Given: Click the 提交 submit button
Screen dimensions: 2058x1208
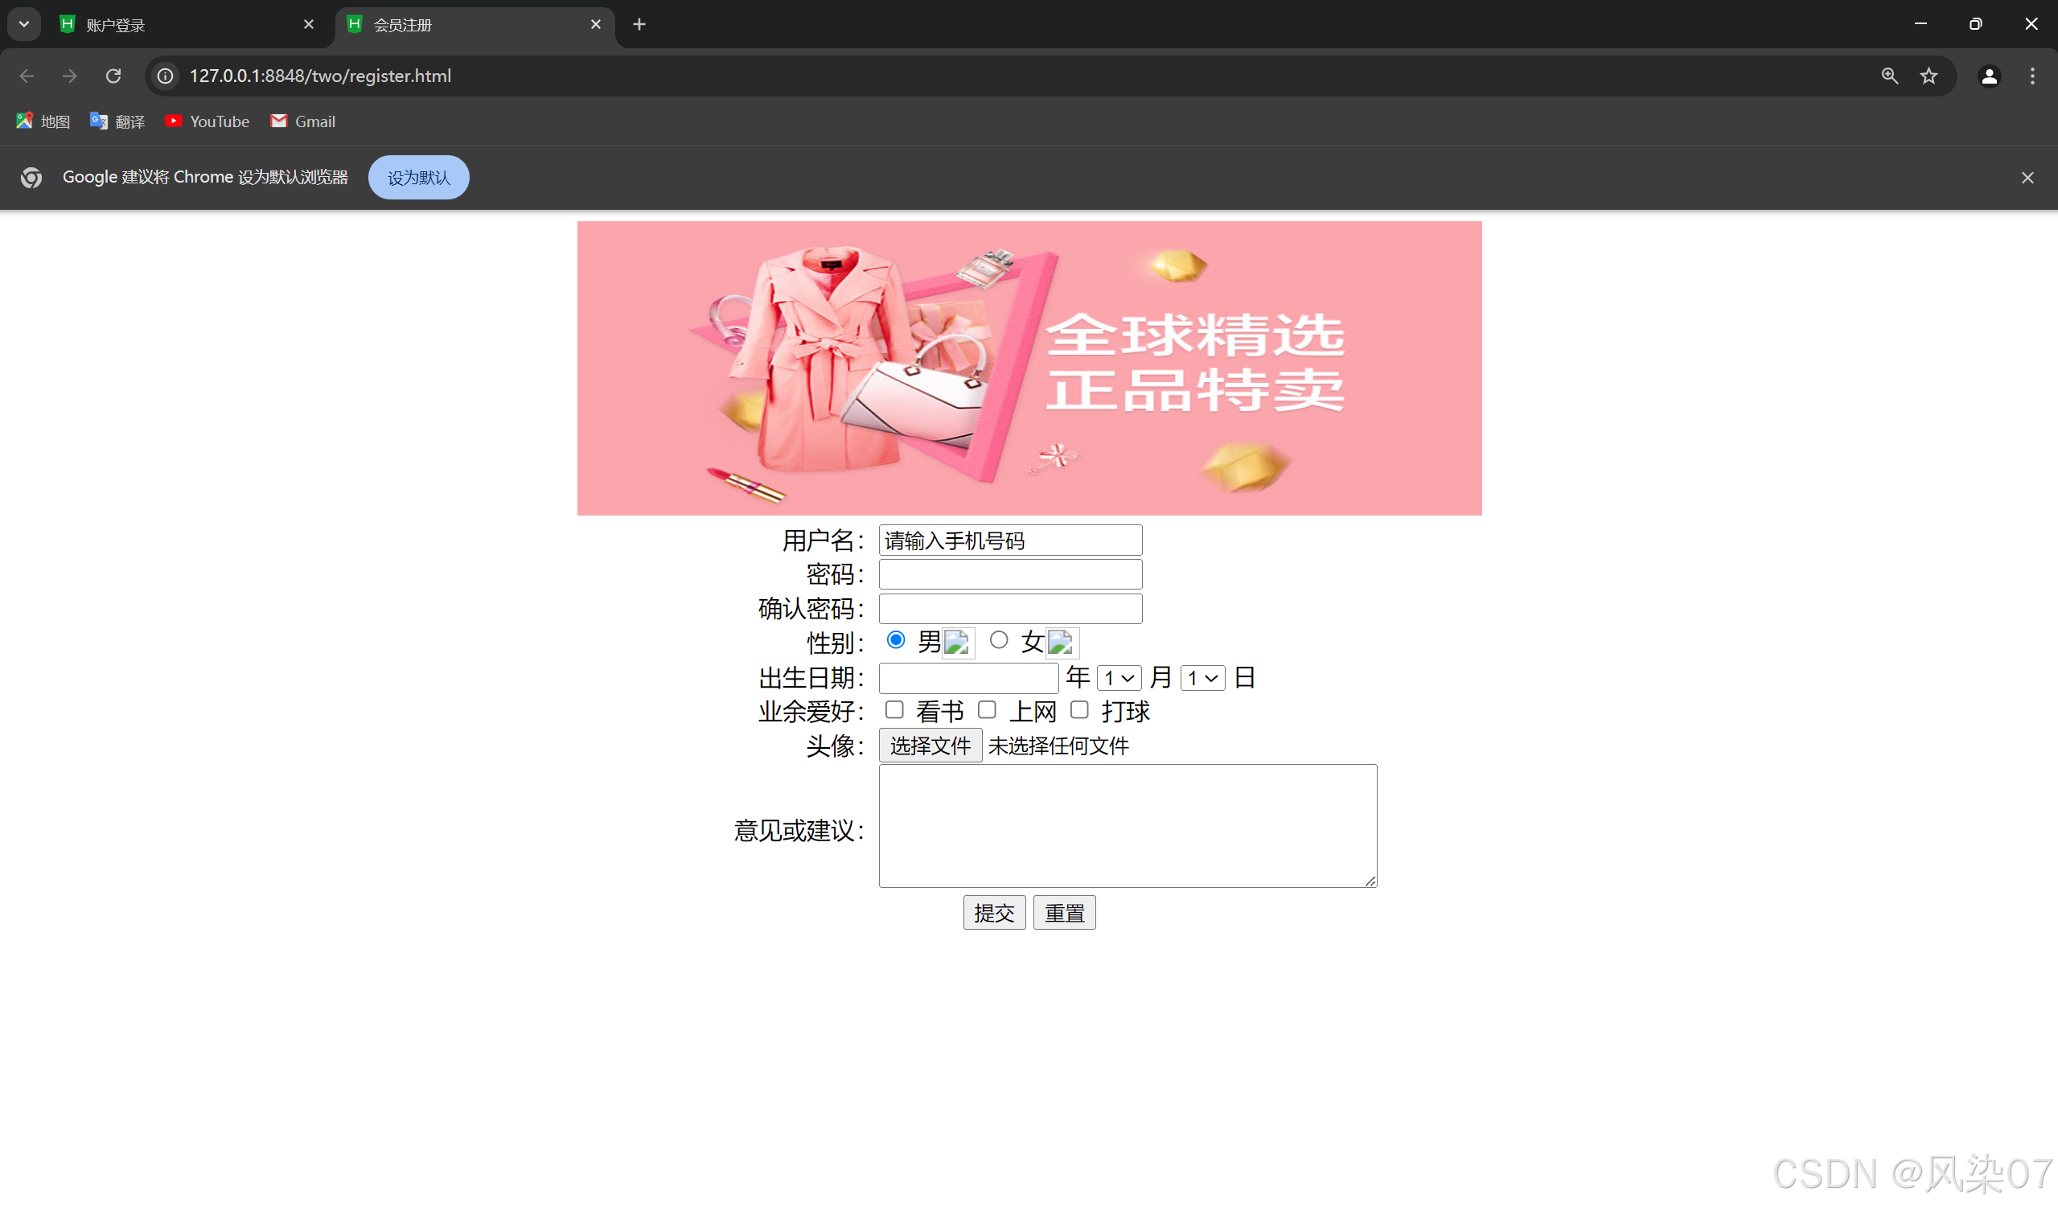Looking at the screenshot, I should (994, 912).
